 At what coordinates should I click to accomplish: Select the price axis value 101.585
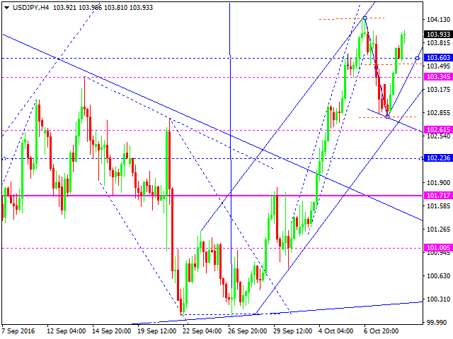(439, 206)
